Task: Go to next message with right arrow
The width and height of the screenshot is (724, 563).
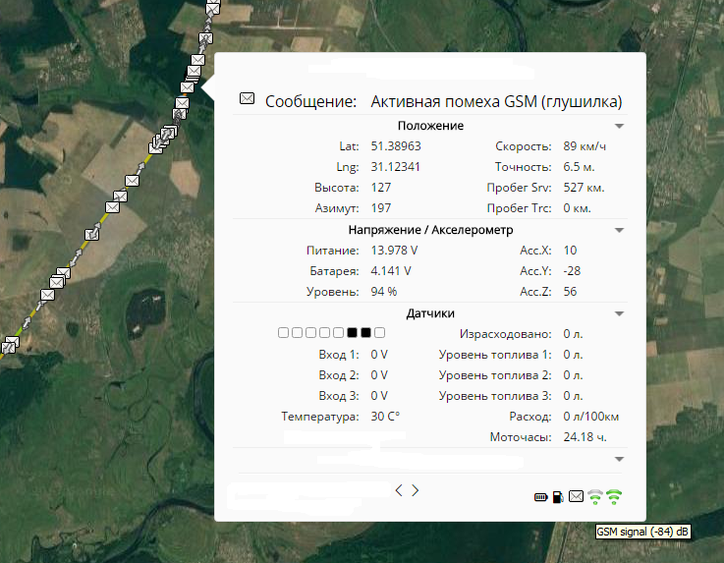Action: tap(416, 490)
